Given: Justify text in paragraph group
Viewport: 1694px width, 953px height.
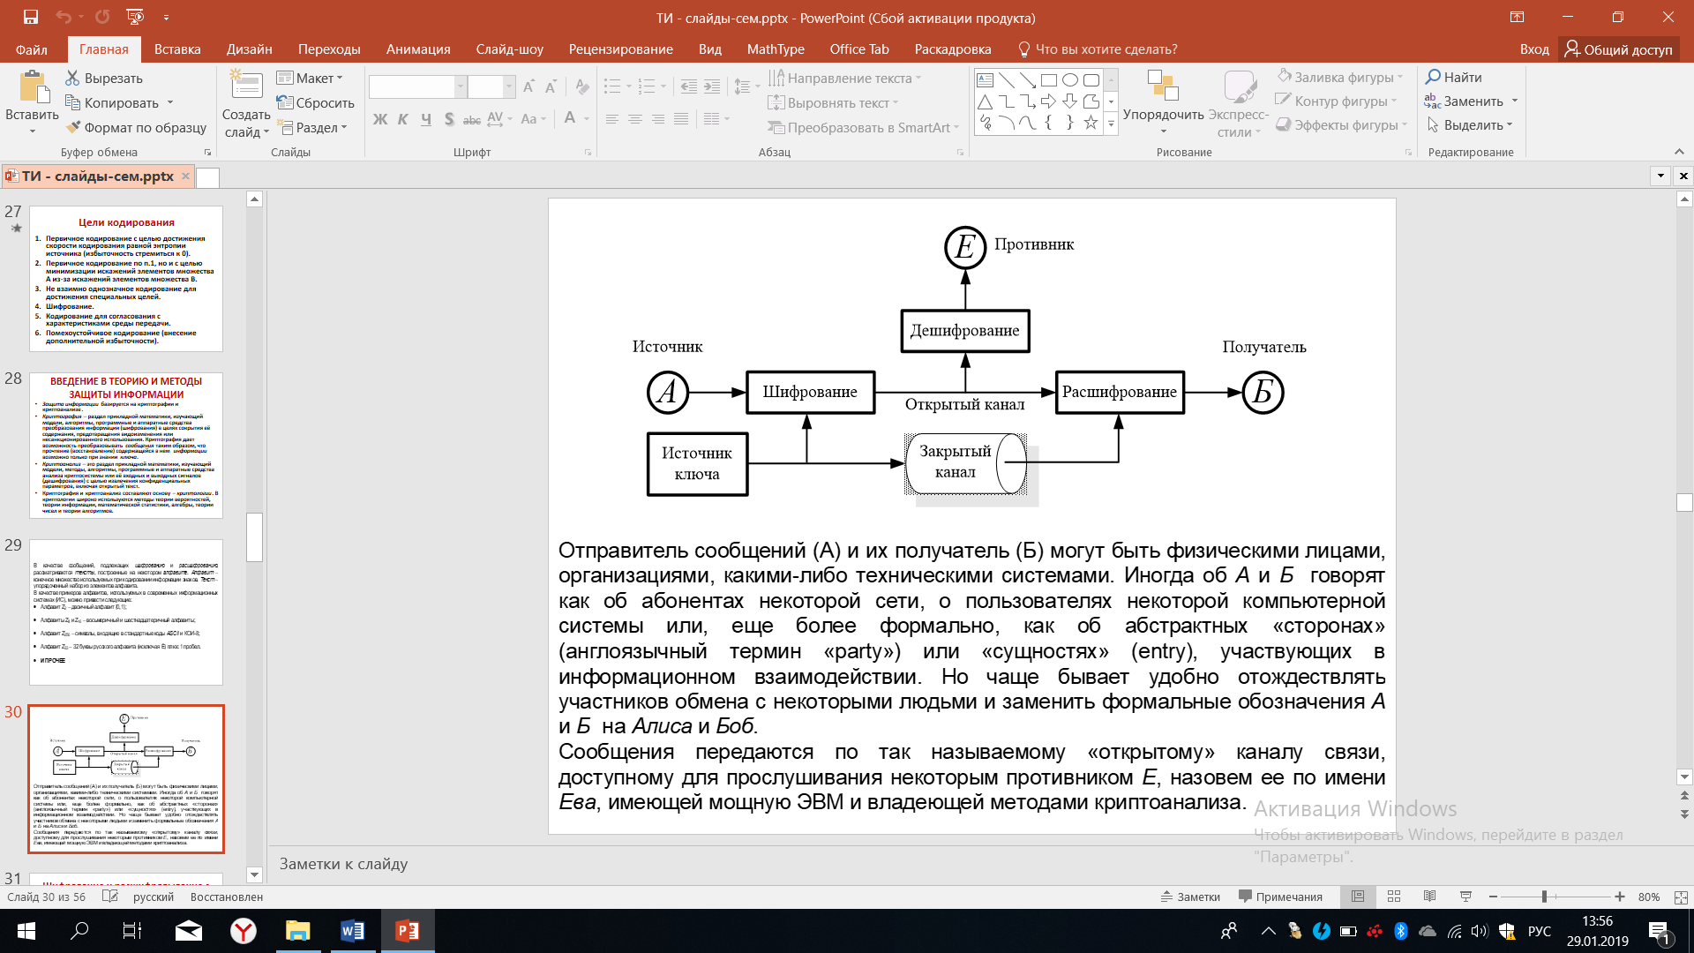Looking at the screenshot, I should click(681, 118).
